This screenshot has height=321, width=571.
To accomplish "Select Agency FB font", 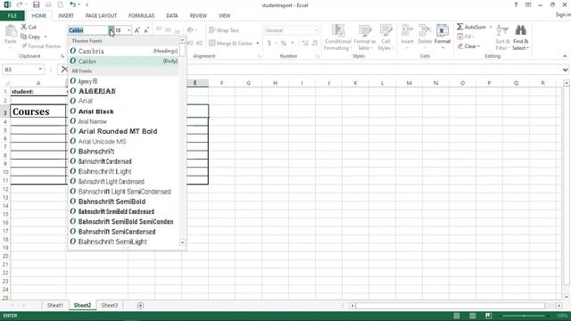I will coord(123,81).
